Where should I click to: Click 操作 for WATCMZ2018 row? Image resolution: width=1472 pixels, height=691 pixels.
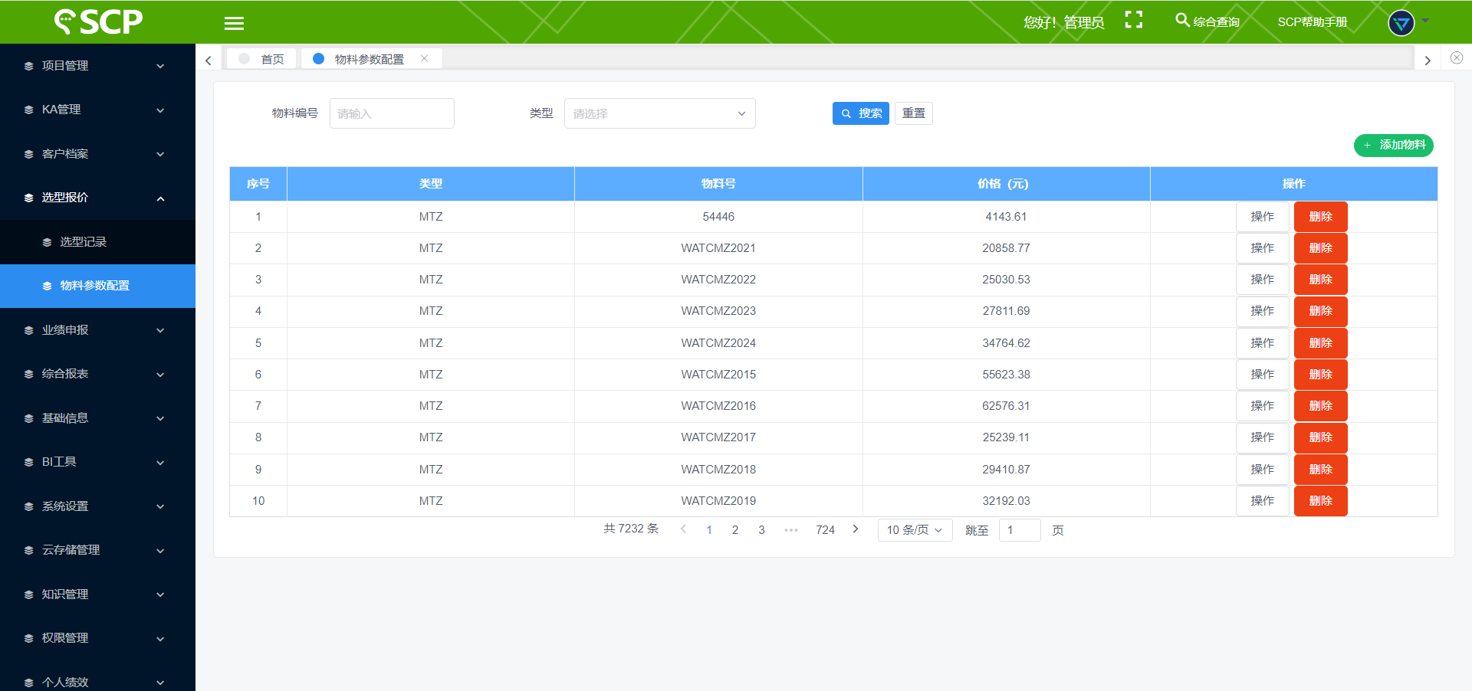pos(1262,470)
